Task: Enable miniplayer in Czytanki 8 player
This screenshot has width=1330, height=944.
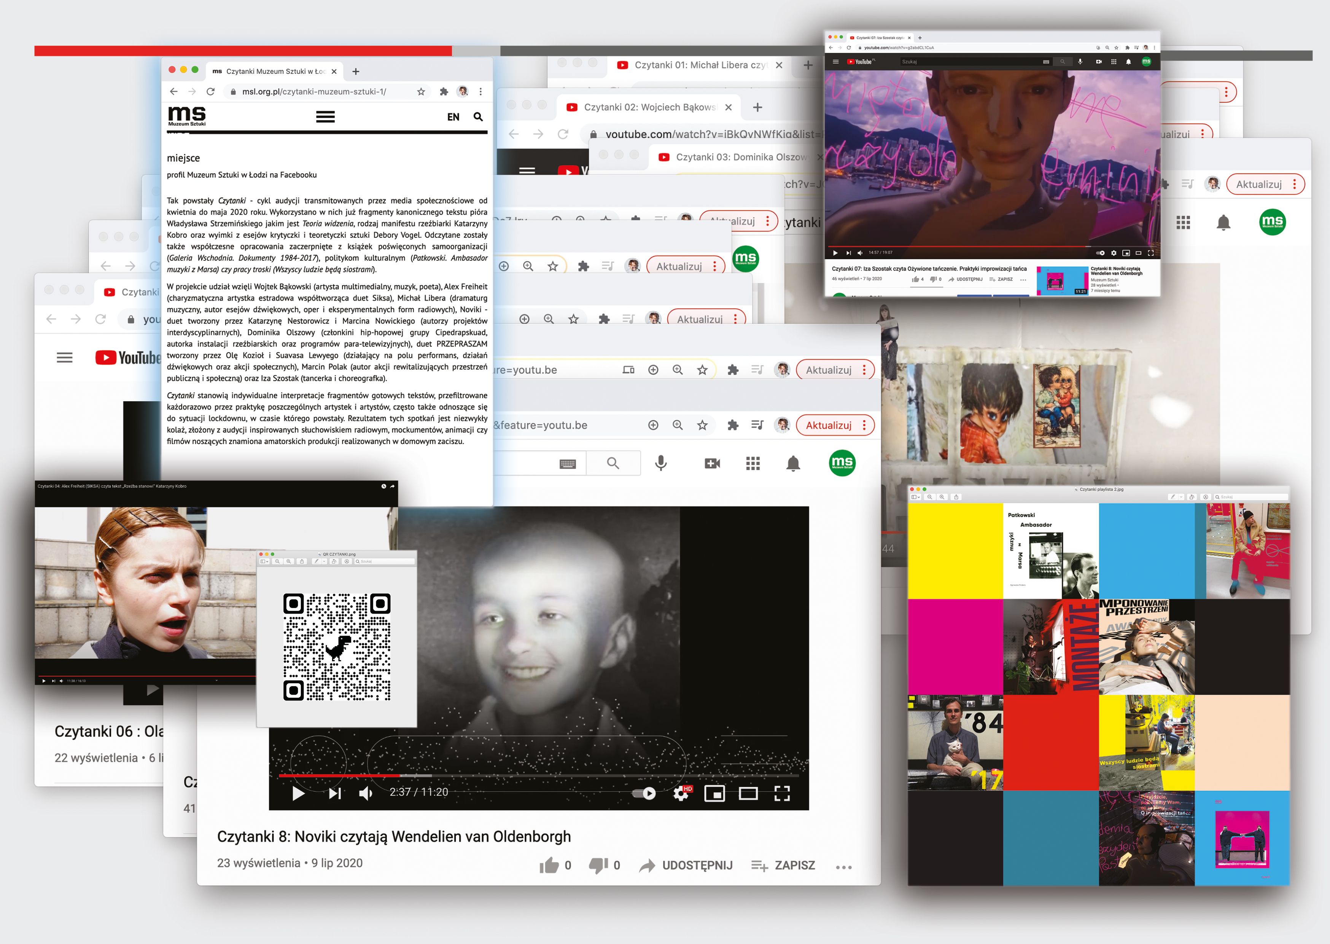Action: click(714, 793)
